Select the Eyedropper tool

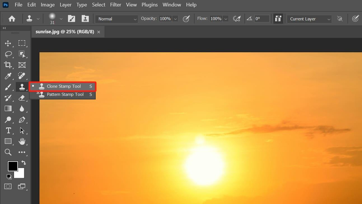tap(8, 76)
